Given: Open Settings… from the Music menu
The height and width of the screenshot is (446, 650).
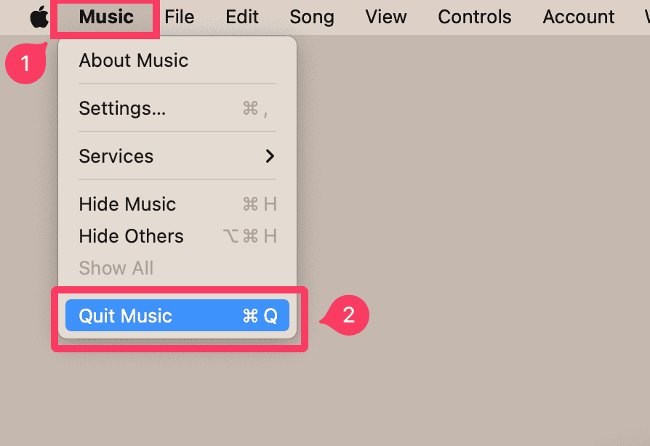Looking at the screenshot, I should tap(122, 108).
